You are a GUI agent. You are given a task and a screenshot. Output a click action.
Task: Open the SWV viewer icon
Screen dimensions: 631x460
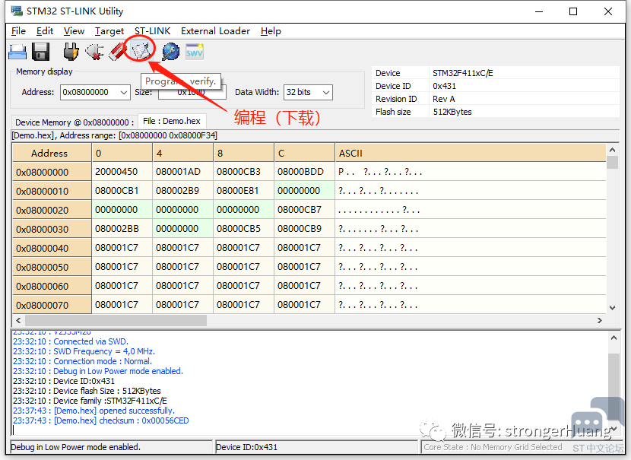click(x=195, y=52)
